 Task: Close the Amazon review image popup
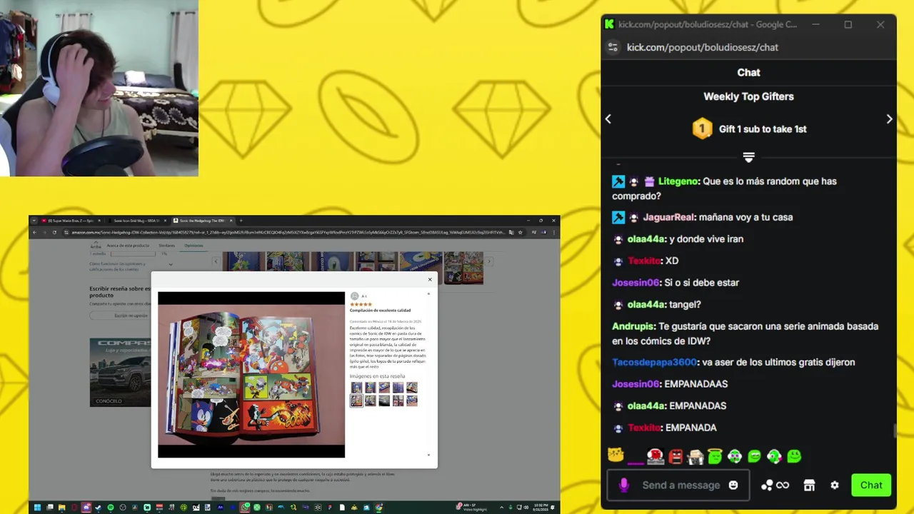coord(430,280)
